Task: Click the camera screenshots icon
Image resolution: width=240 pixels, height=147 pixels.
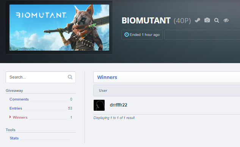Action: (207, 20)
